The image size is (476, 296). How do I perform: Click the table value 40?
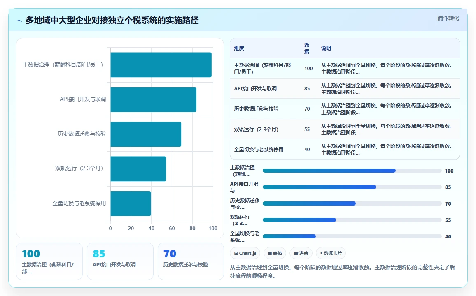click(307, 150)
